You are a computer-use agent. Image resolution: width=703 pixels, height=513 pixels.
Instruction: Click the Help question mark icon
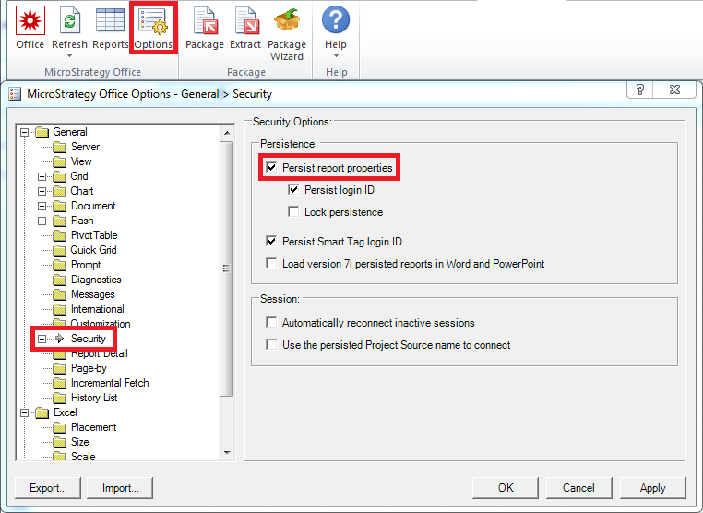pyautogui.click(x=336, y=19)
